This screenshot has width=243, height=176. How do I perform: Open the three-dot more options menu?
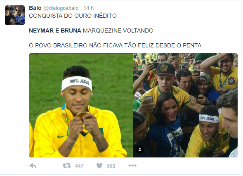click(132, 166)
